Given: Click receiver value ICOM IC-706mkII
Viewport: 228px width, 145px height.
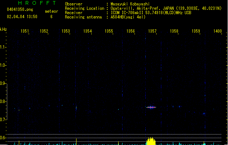Looking at the screenshot, I should [127, 13].
